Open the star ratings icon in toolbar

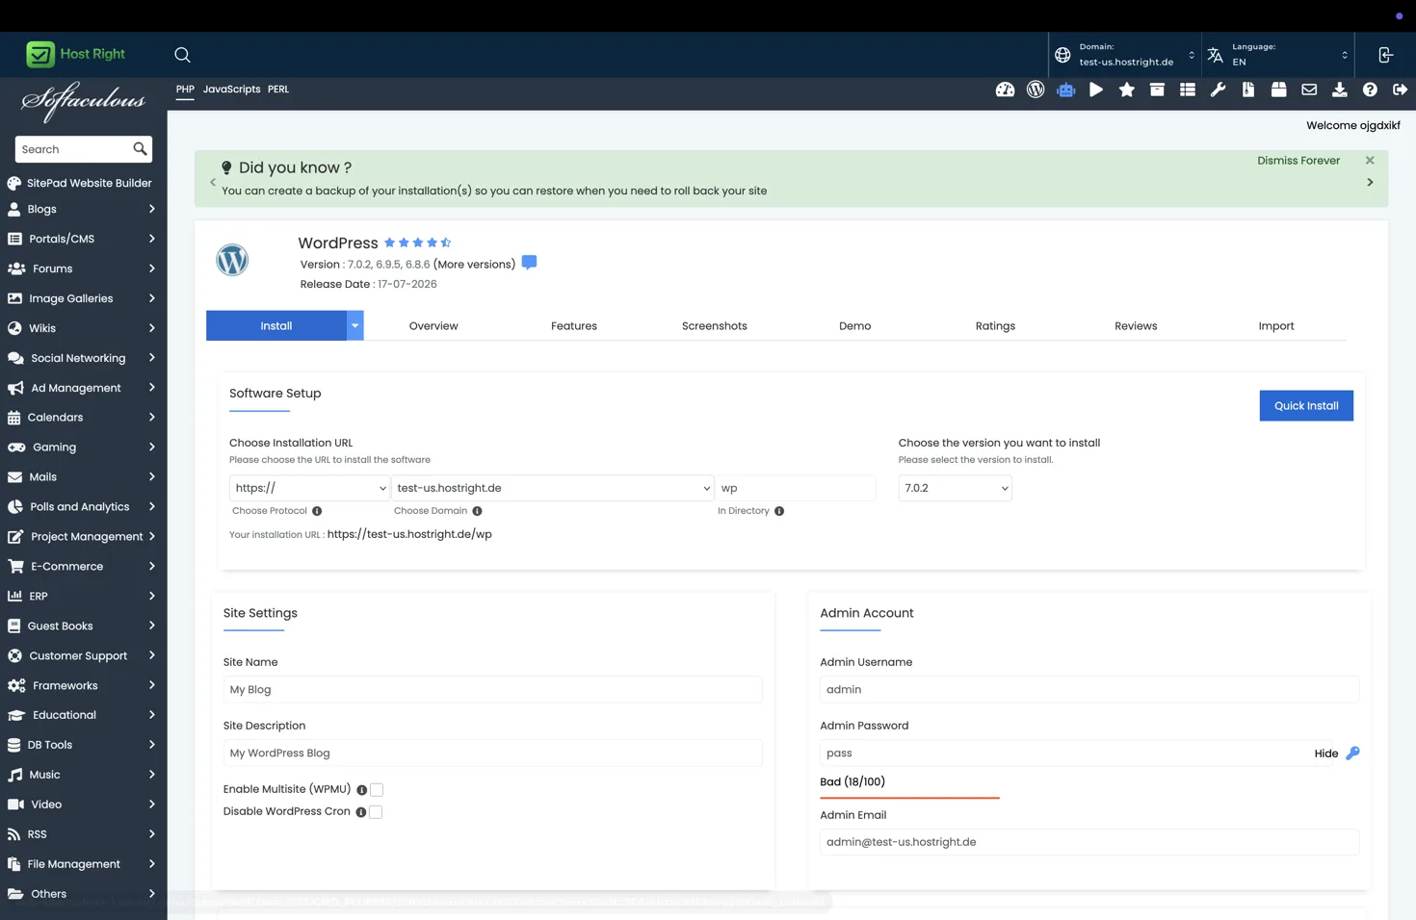click(x=1127, y=89)
